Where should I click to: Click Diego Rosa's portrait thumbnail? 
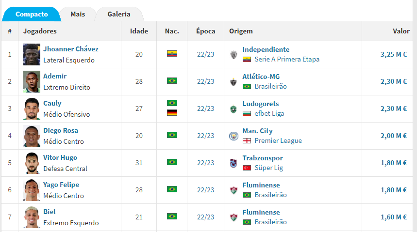coord(32,136)
